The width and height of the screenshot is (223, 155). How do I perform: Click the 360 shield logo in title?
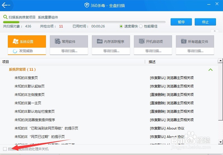87,5
